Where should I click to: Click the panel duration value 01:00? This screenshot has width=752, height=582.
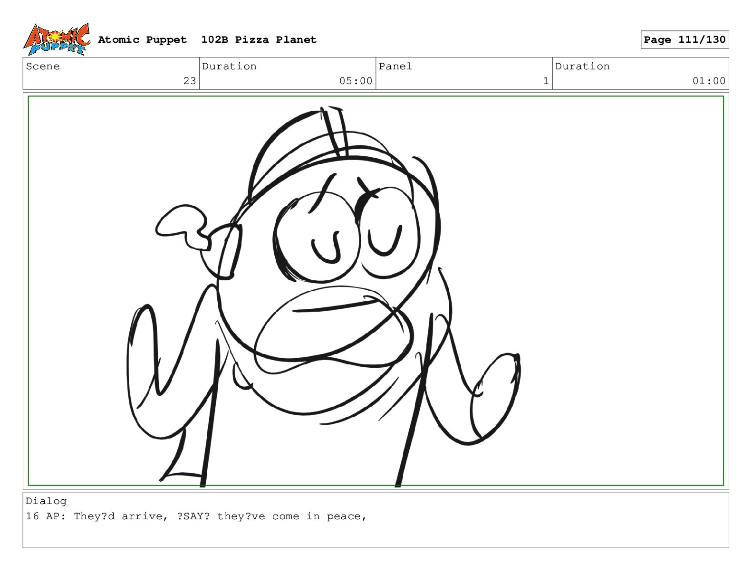(709, 81)
